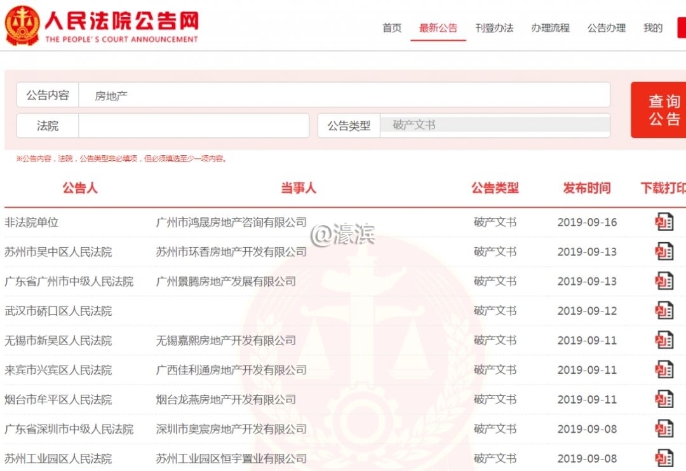Screen dimensions: 686x471
Task: Click the People's Court emblem logo
Action: [22, 25]
